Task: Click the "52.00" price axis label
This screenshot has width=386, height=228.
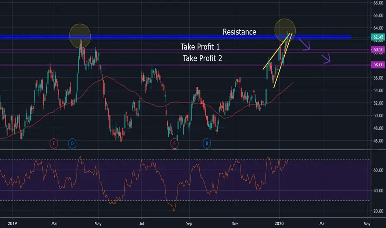Action: 379,103
